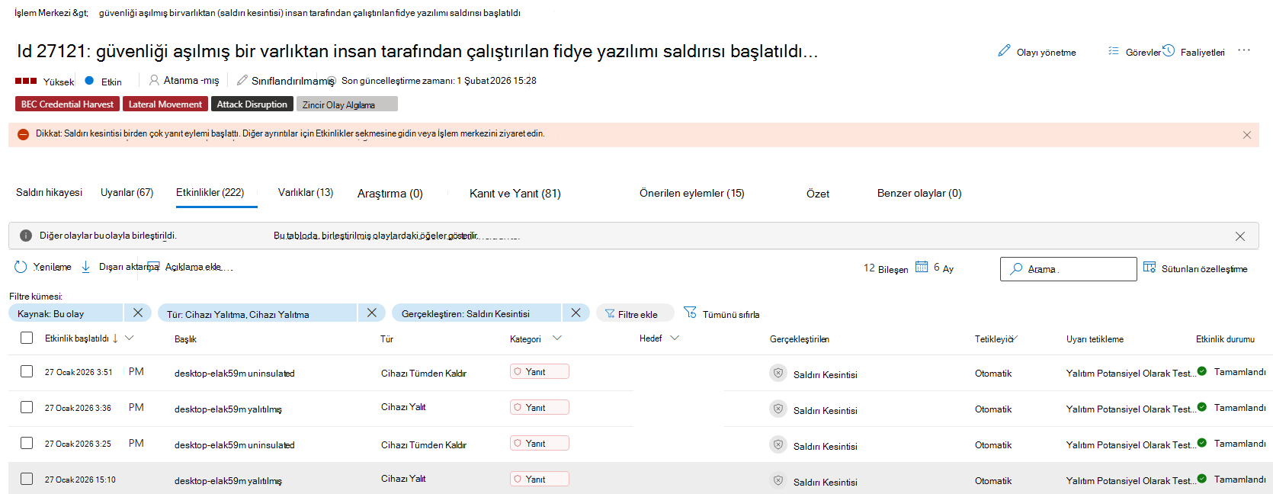1273x494 pixels.
Task: Remove the Tür: Cihazı Yalıtma filter
Action: (371, 313)
